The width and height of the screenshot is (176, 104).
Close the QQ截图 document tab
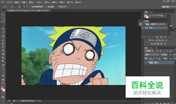49,10
